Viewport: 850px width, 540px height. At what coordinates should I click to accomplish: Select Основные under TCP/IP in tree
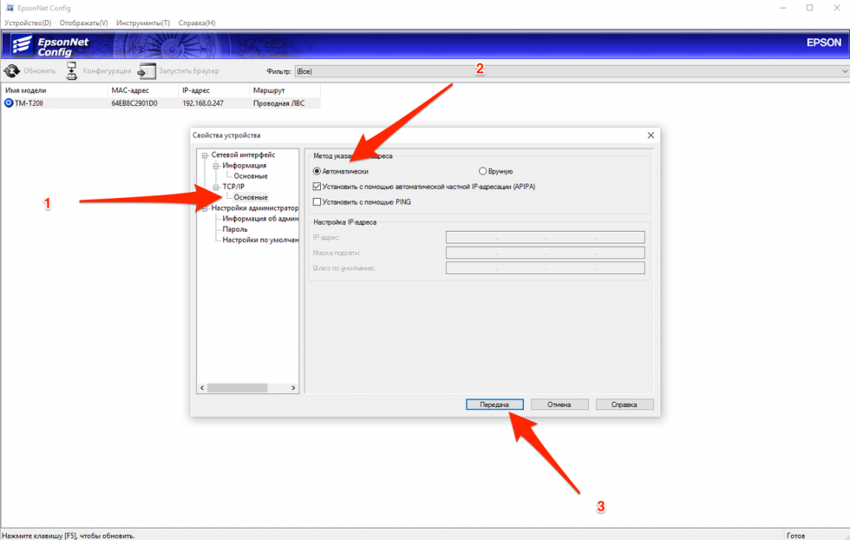pyautogui.click(x=251, y=197)
